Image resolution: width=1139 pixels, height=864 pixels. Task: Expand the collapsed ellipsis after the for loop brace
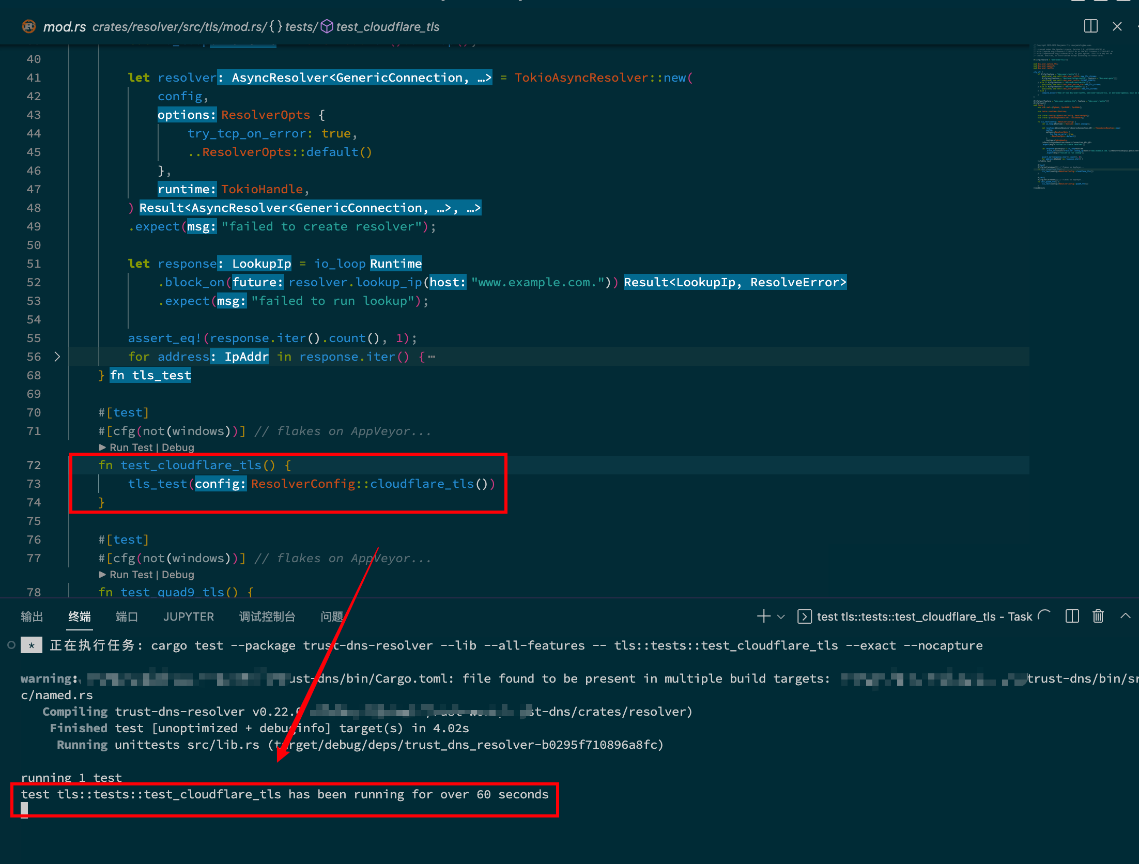click(432, 357)
